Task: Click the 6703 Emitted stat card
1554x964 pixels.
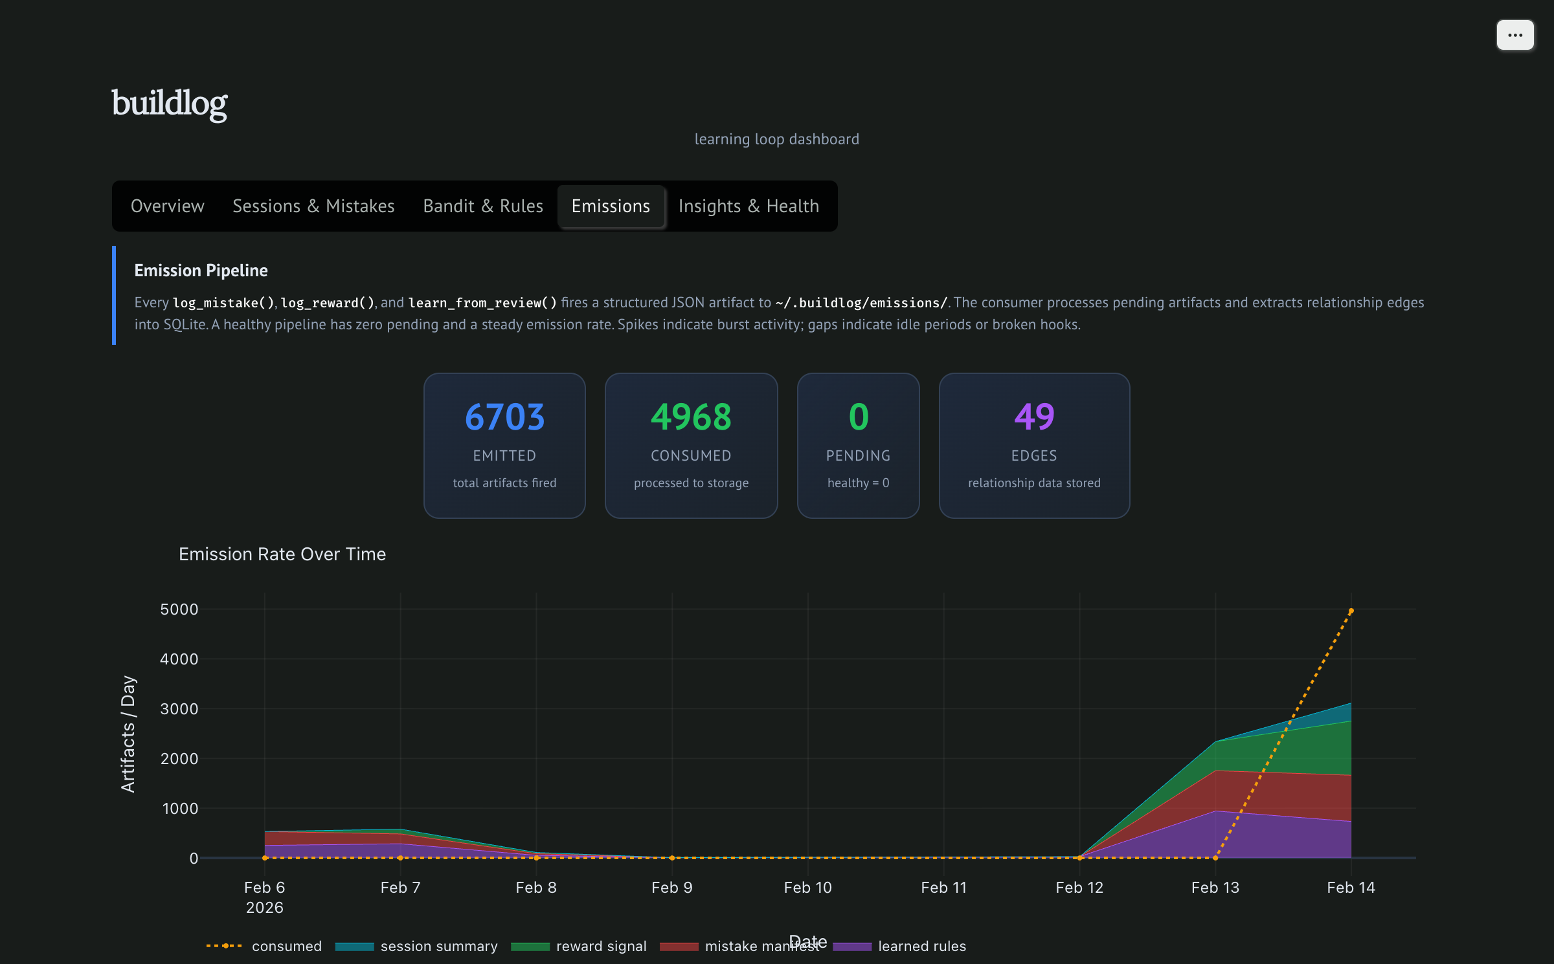Action: pos(504,445)
